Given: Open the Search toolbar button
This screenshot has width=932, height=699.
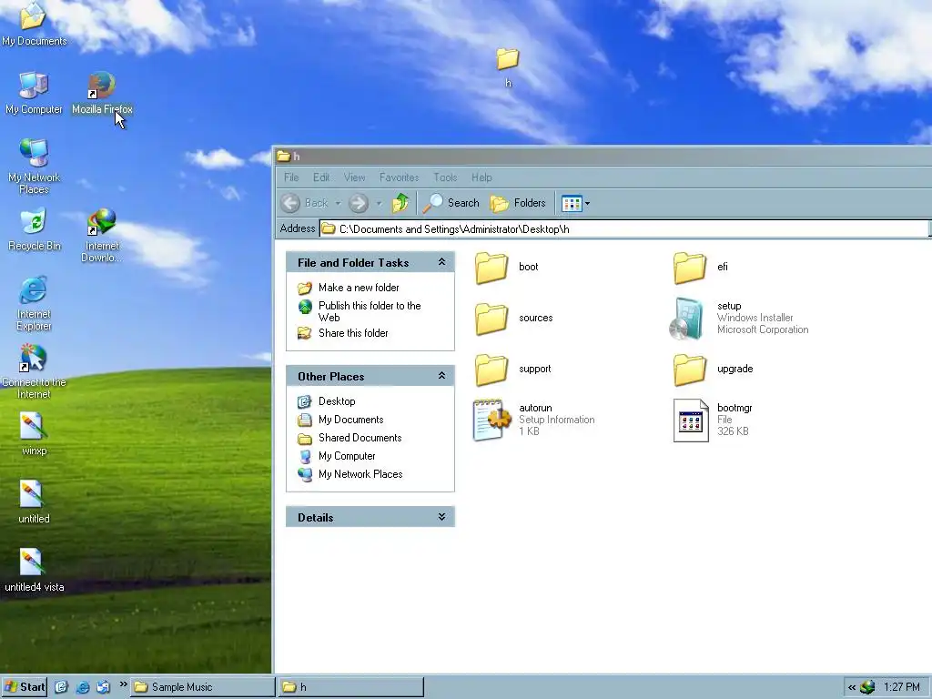Looking at the screenshot, I should [x=451, y=203].
